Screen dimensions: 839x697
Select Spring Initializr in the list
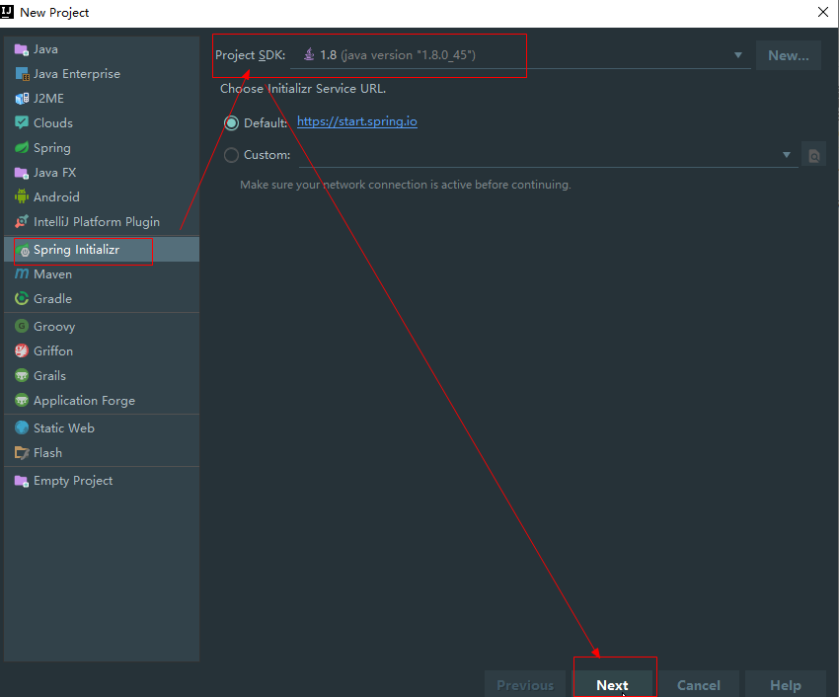pos(102,250)
